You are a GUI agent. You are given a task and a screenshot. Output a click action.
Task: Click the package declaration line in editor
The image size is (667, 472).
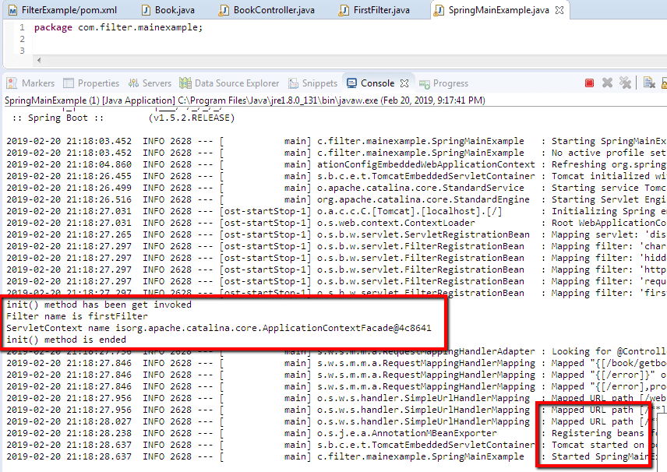click(118, 27)
